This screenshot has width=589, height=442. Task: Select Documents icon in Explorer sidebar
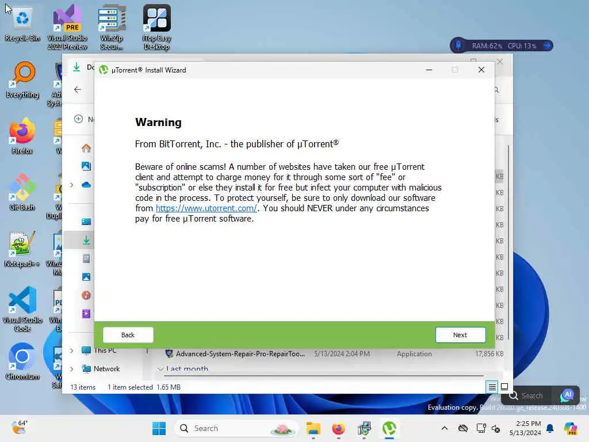[86, 258]
